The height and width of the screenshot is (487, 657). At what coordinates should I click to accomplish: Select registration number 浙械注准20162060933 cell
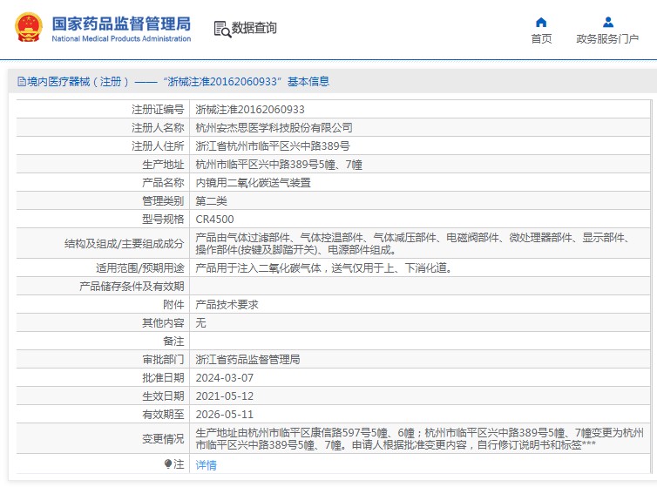coord(250,110)
